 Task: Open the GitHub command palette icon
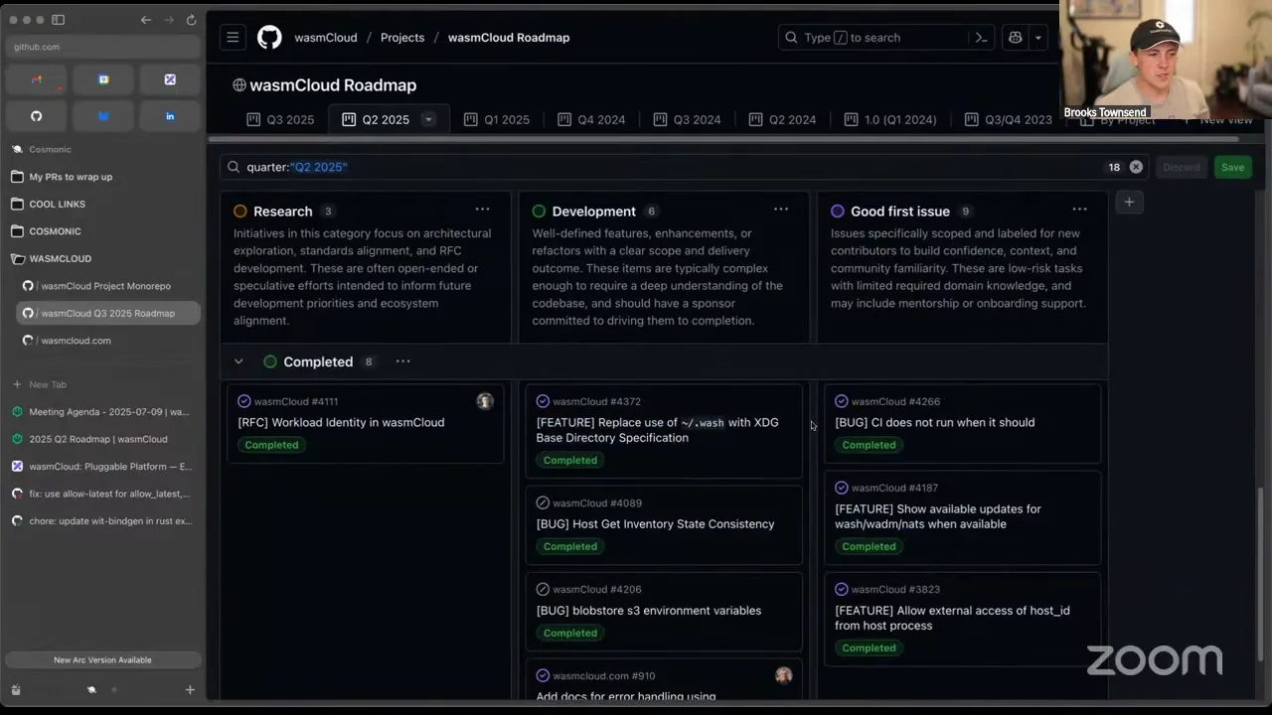(x=981, y=38)
